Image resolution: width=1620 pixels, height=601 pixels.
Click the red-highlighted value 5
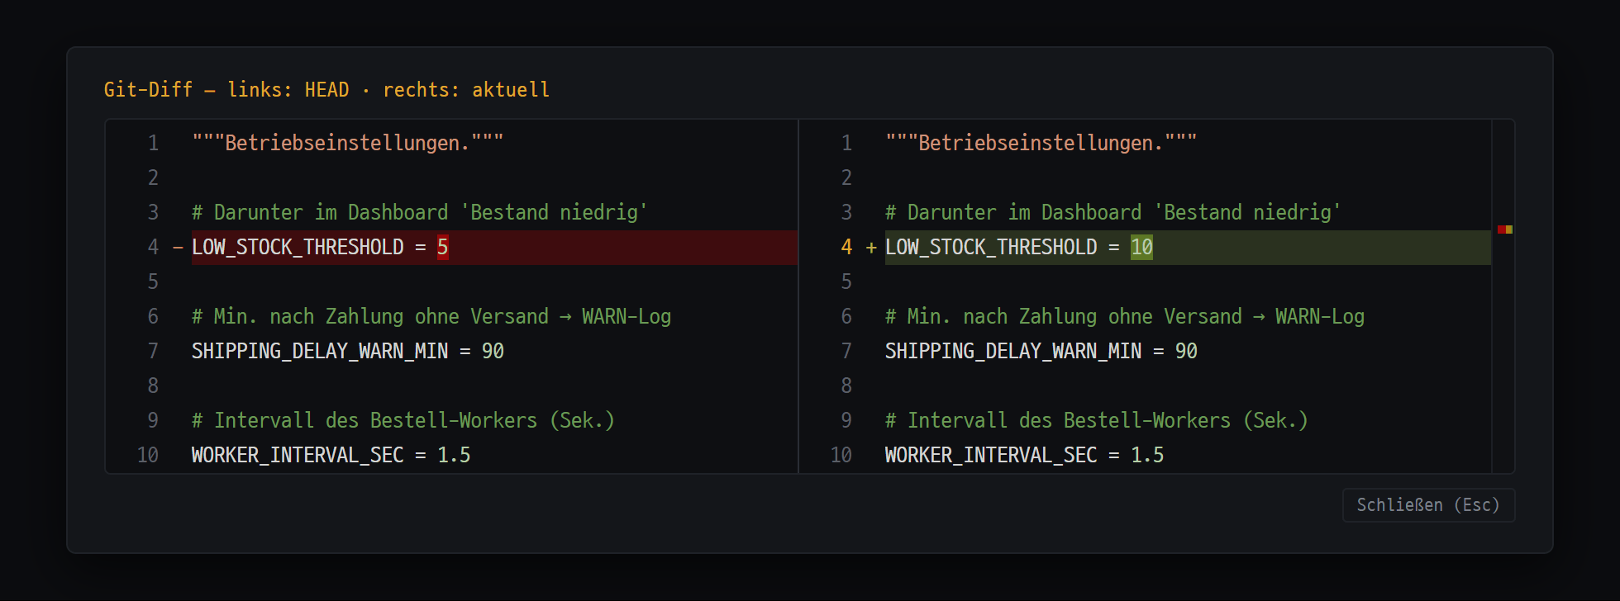point(443,247)
